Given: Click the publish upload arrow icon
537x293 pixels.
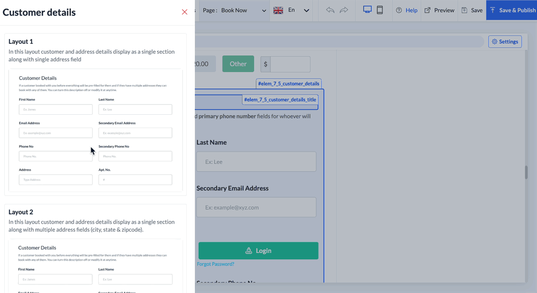Looking at the screenshot, I should pyautogui.click(x=493, y=10).
